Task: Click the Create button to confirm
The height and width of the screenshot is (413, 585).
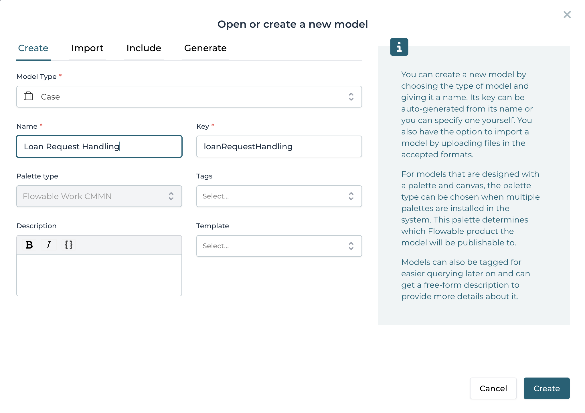Action: pos(546,388)
